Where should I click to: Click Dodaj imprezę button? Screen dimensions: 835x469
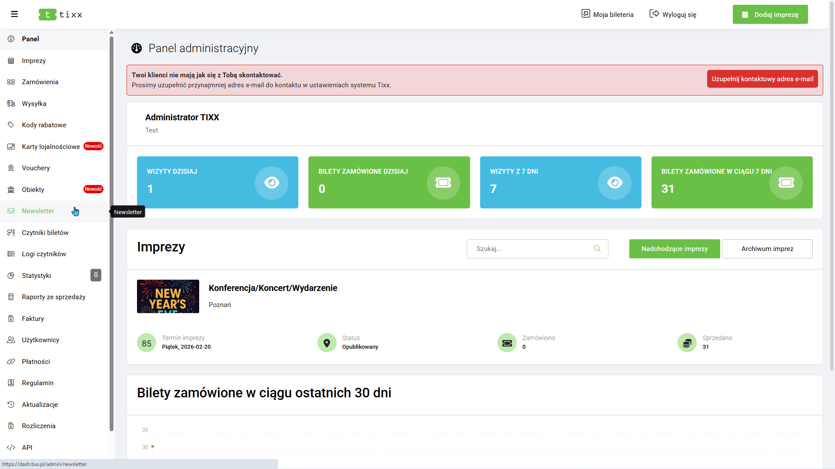(770, 14)
